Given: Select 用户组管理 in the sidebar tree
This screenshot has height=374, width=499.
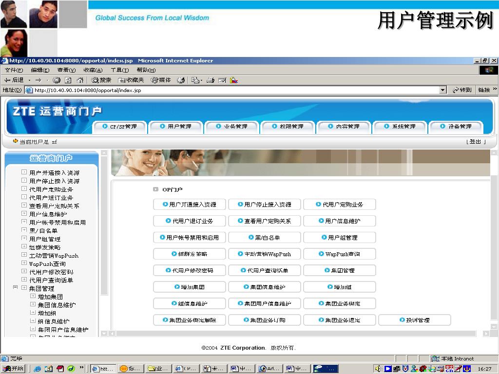Looking at the screenshot, I should click(x=44, y=239).
